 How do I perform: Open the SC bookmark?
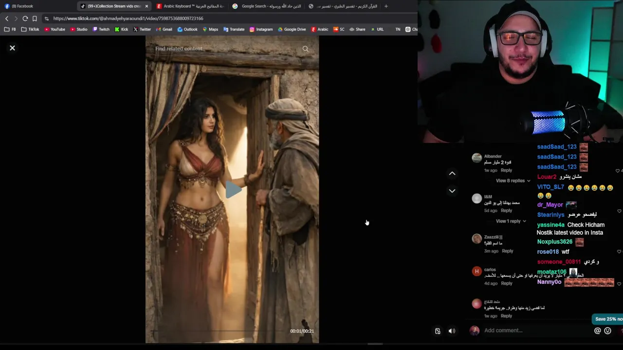[x=339, y=29]
